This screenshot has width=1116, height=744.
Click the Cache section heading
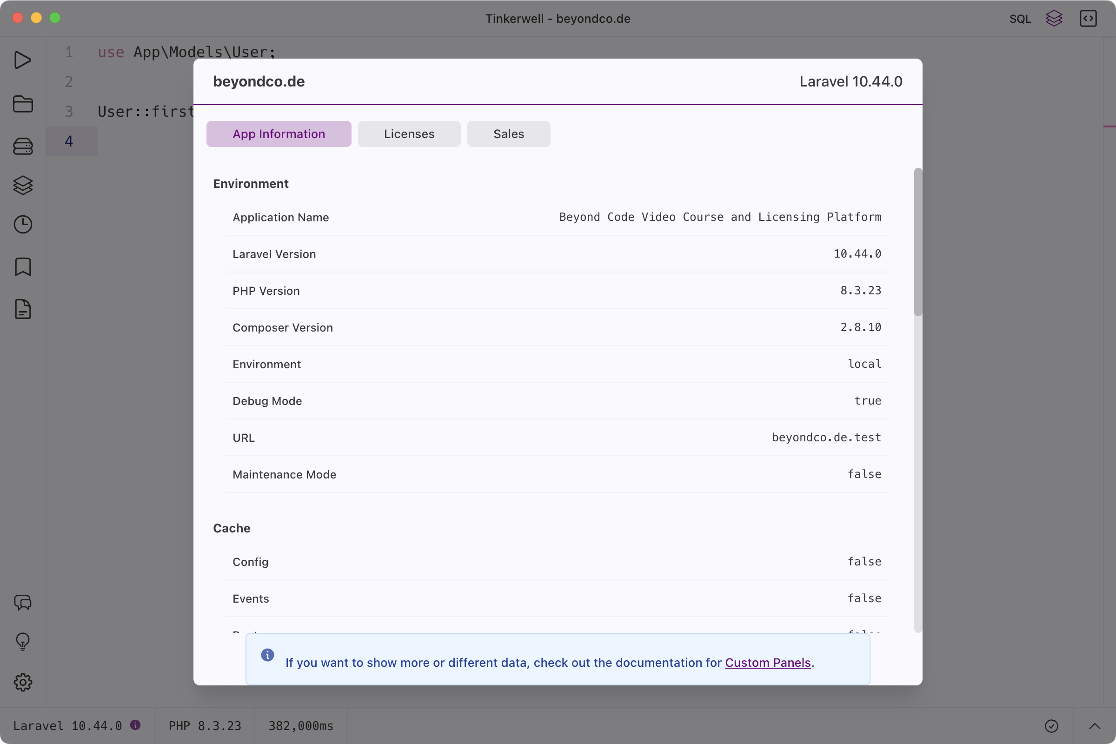click(232, 528)
